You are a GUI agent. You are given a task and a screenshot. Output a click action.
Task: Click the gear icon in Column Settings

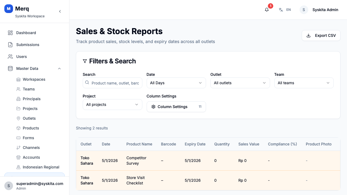[153, 107]
